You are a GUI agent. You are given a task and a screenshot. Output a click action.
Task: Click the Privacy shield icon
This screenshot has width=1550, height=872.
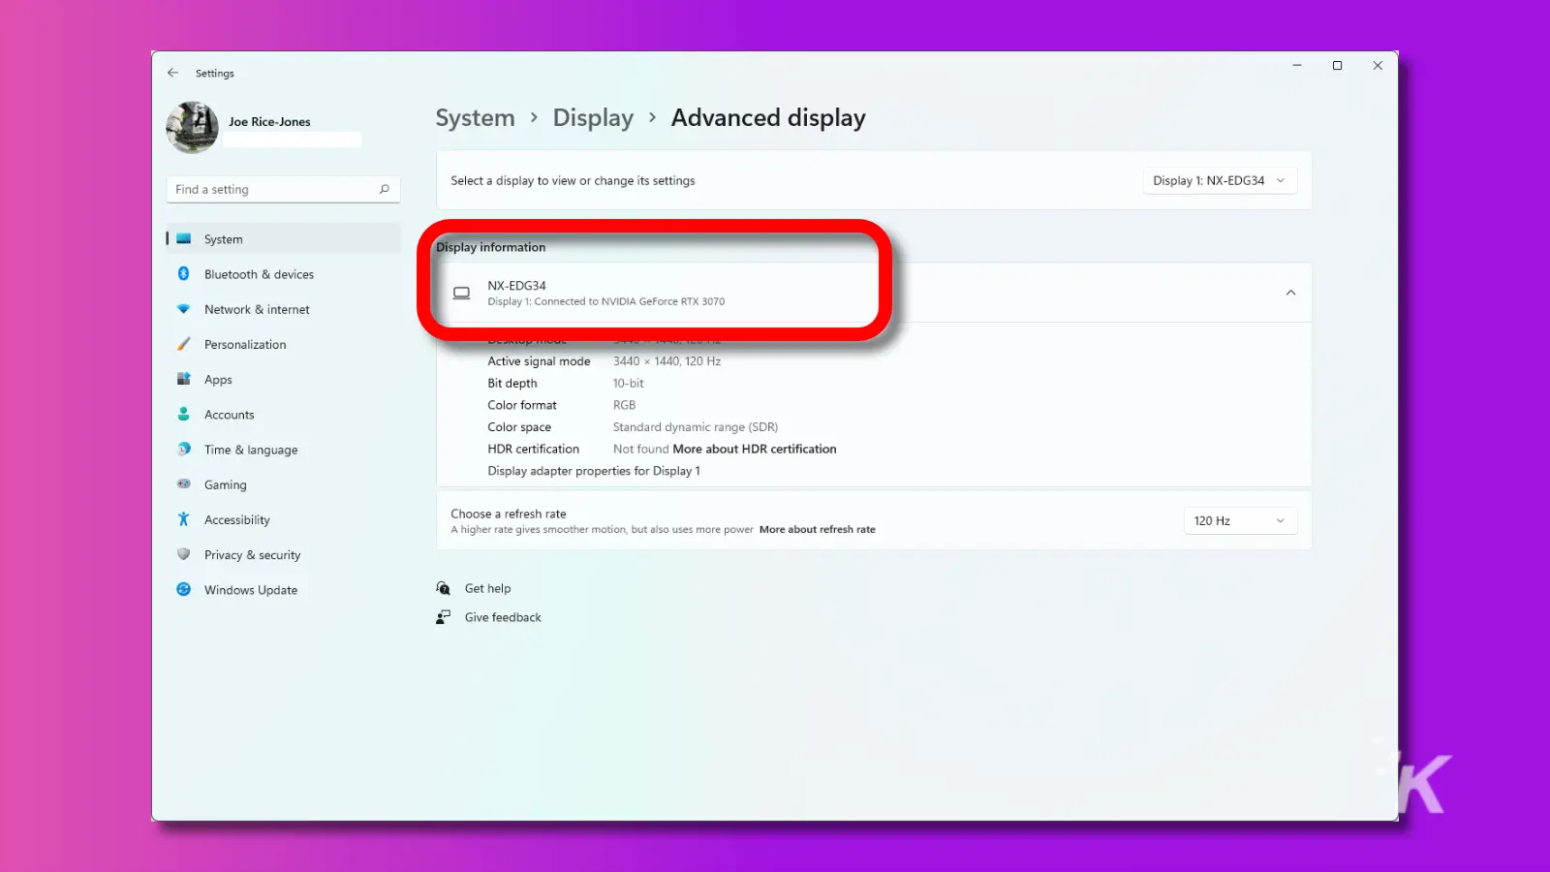coord(183,554)
